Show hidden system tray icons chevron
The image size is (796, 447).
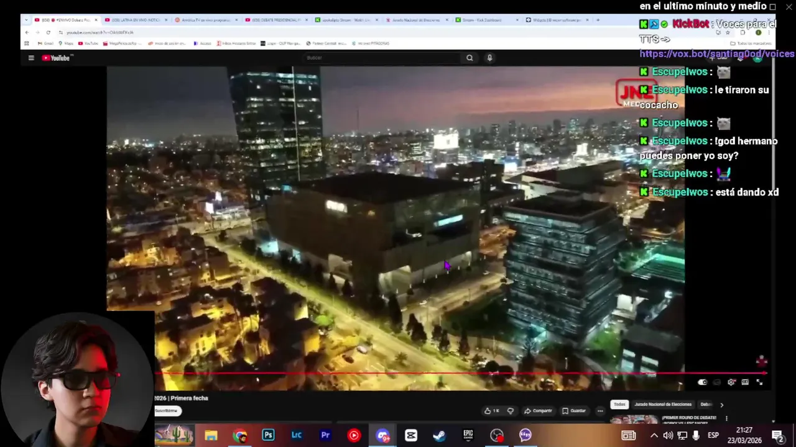click(x=654, y=435)
